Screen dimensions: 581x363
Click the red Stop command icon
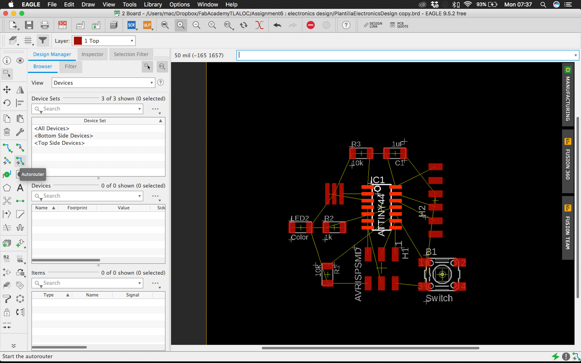[311, 25]
